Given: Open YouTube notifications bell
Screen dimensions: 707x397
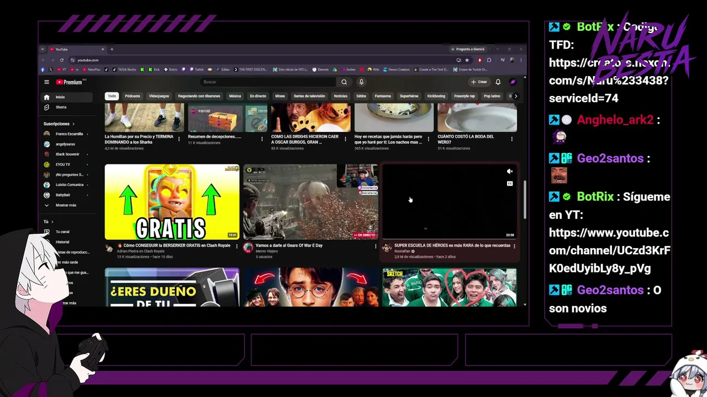Looking at the screenshot, I should point(498,82).
